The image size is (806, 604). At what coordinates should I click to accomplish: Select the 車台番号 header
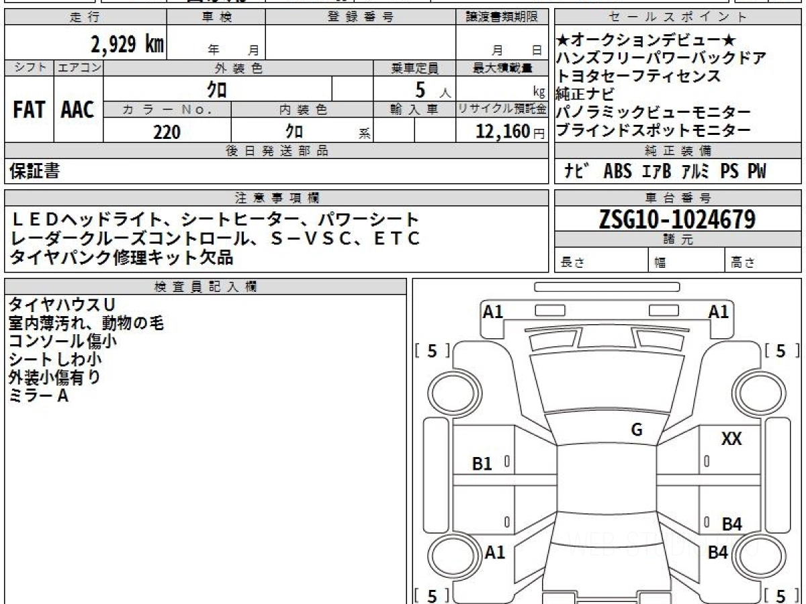tap(678, 198)
